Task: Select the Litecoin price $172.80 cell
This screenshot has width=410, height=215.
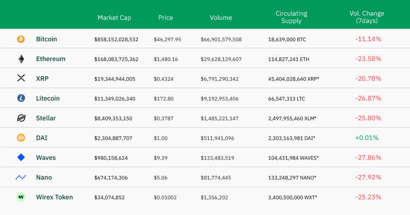Action: tap(164, 99)
